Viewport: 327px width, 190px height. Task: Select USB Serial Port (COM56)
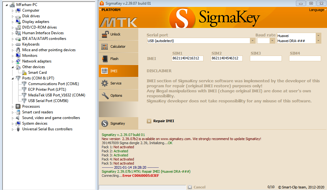[48, 101]
